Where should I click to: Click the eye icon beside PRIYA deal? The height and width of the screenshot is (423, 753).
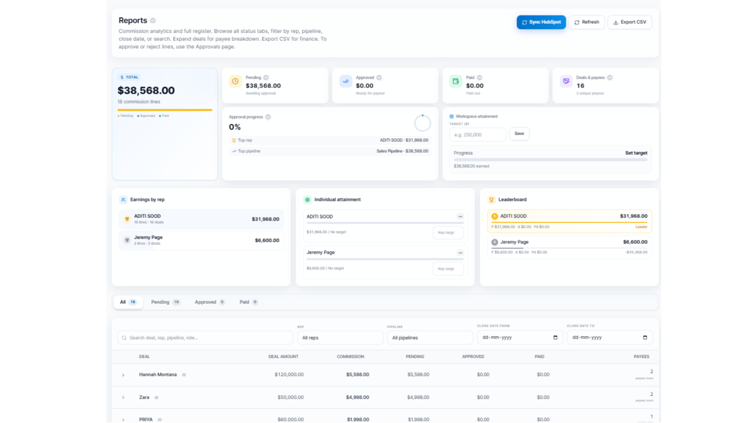[x=160, y=419]
